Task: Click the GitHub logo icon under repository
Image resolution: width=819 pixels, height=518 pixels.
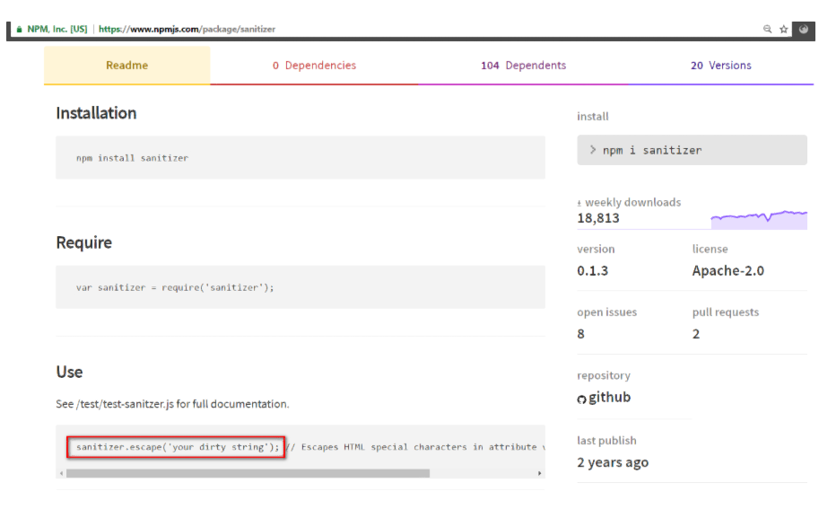Action: [x=582, y=399]
